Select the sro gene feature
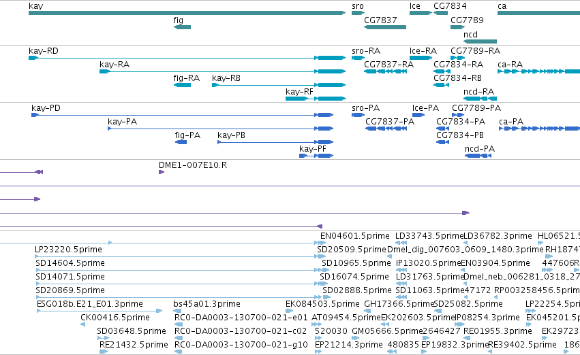The image size is (580, 355). [358, 13]
